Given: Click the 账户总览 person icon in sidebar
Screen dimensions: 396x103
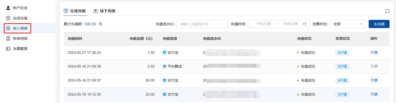Looking at the screenshot, I should 8,8.
